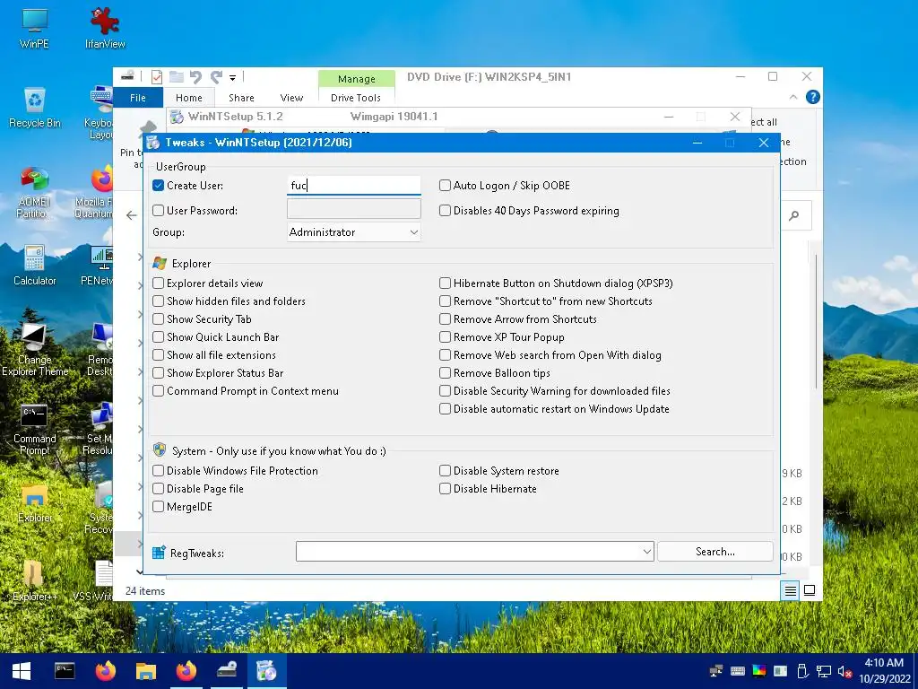
Task: Open the Explorer desktop shortcut
Action: [35, 502]
